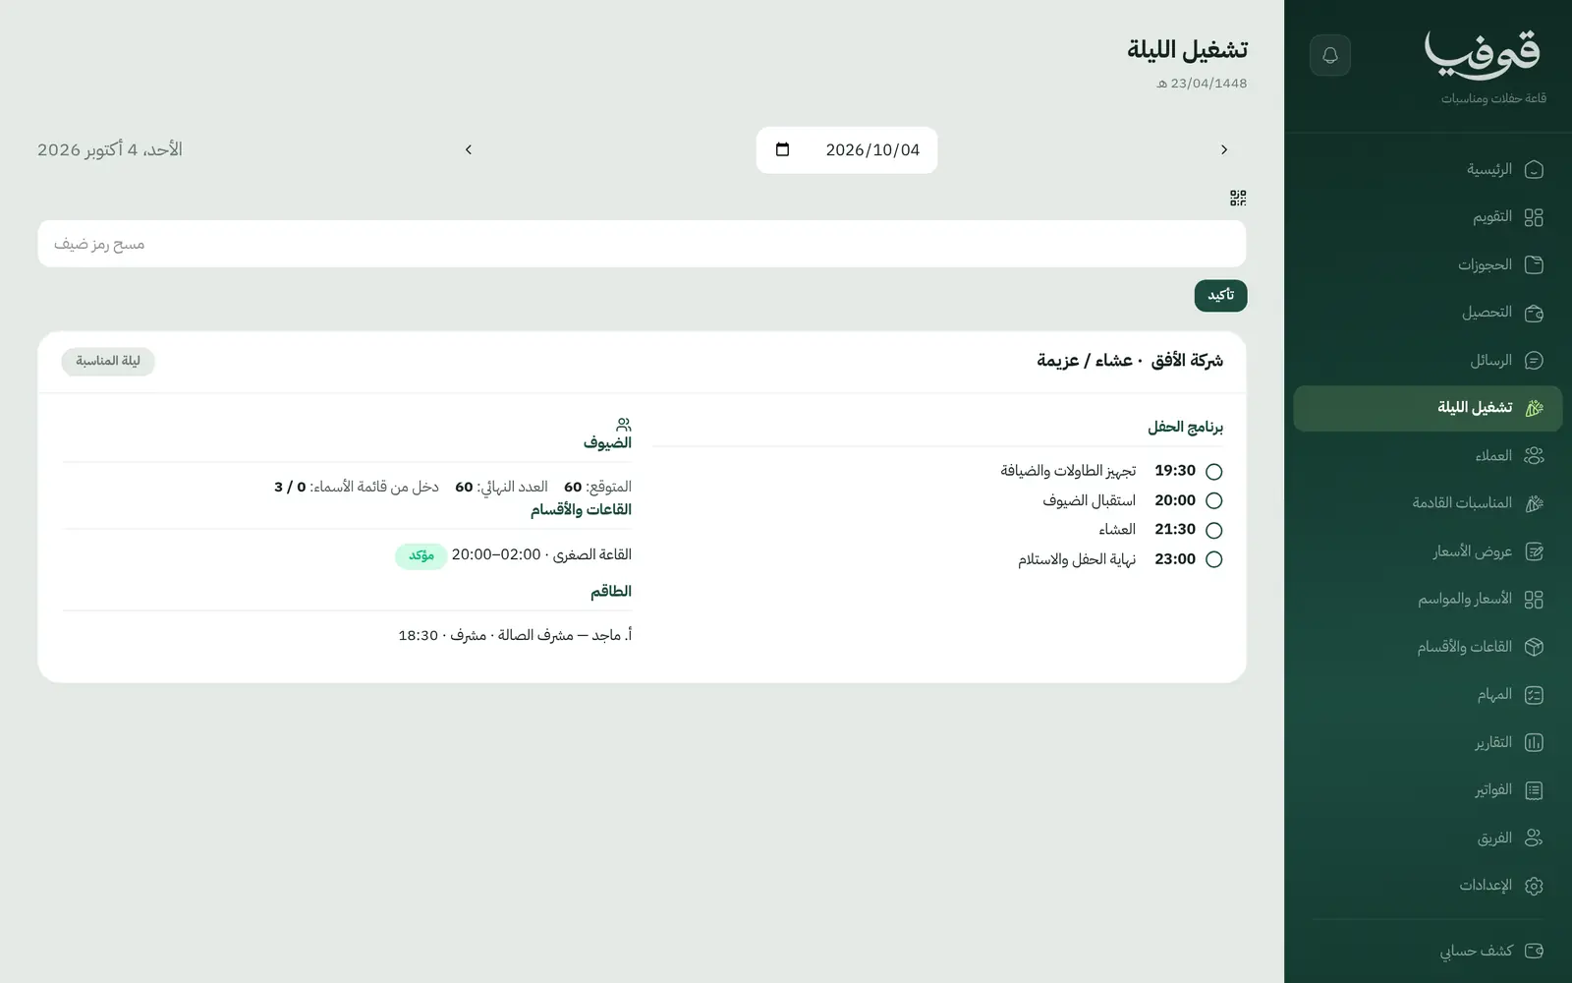
Task: Go to the next day with right chevron
Action: click(x=1224, y=149)
